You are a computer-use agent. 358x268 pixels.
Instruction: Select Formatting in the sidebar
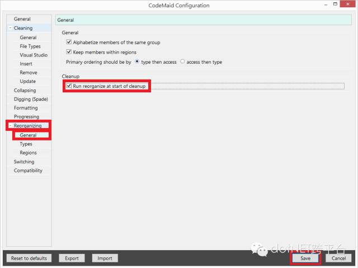coord(26,108)
